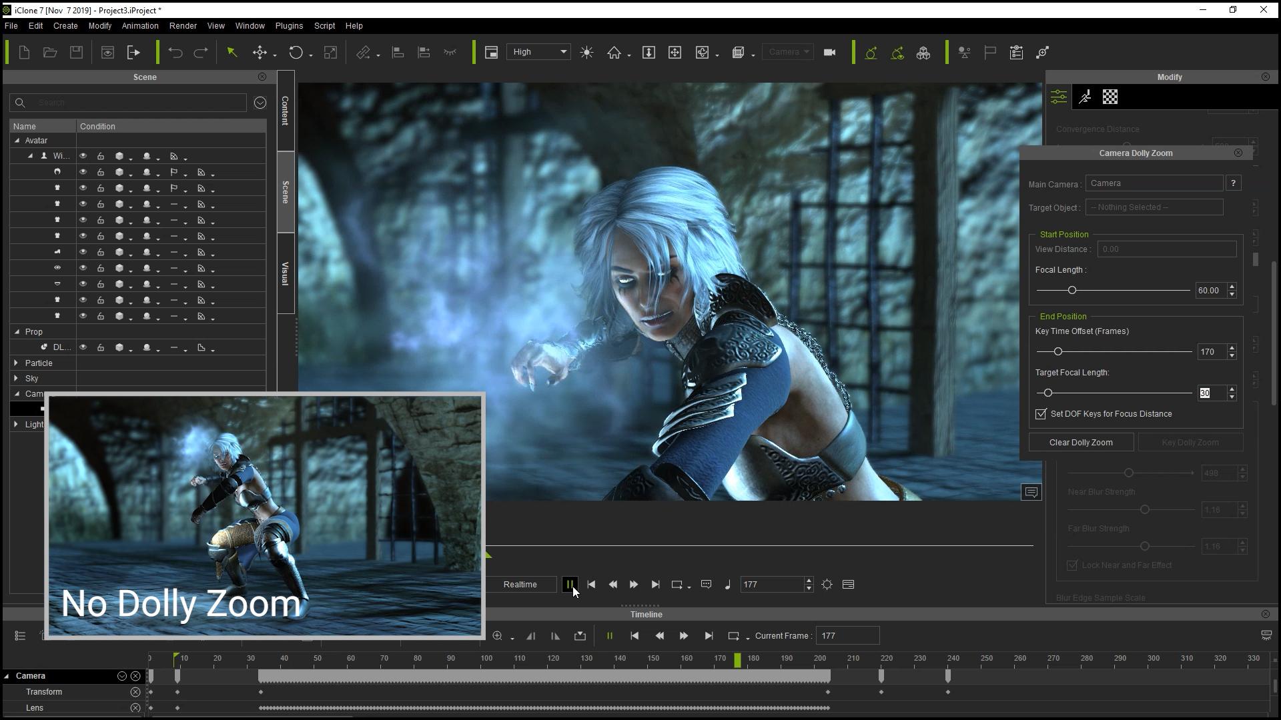Image resolution: width=1281 pixels, height=720 pixels.
Task: Click the Clear Dolly Zoom button
Action: point(1080,443)
